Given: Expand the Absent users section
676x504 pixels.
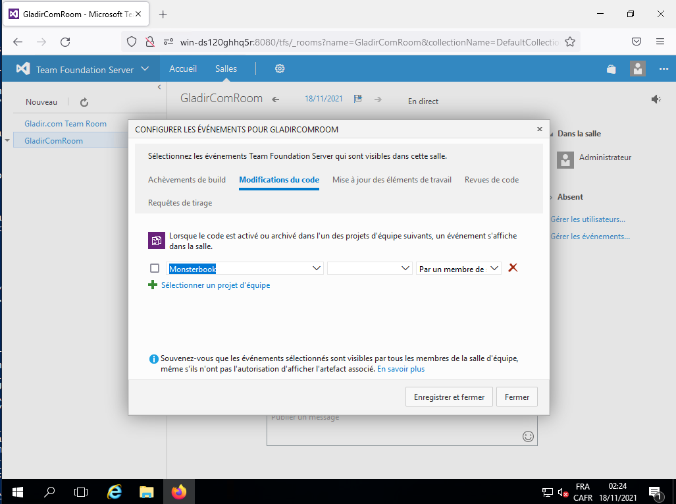Looking at the screenshot, I should [551, 197].
